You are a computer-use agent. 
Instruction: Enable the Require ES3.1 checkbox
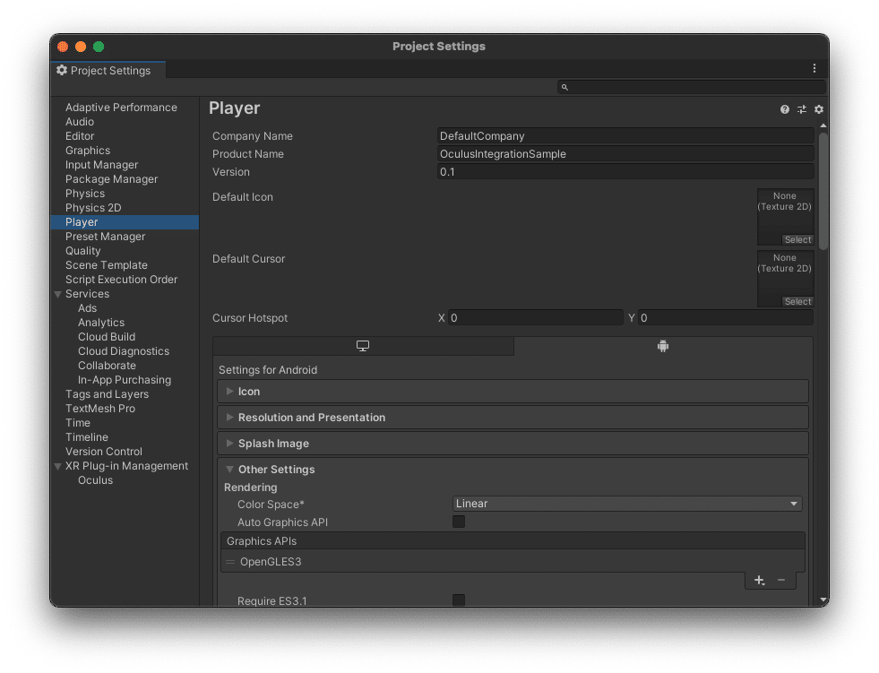(459, 600)
